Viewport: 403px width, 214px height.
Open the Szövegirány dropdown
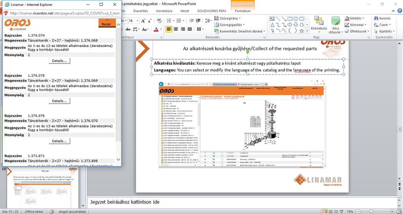[x=227, y=18]
